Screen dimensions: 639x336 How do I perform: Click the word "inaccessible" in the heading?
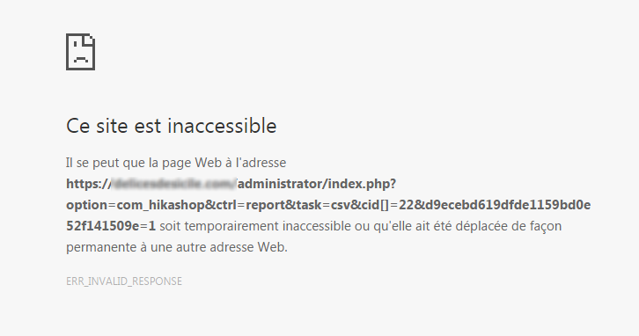point(222,126)
